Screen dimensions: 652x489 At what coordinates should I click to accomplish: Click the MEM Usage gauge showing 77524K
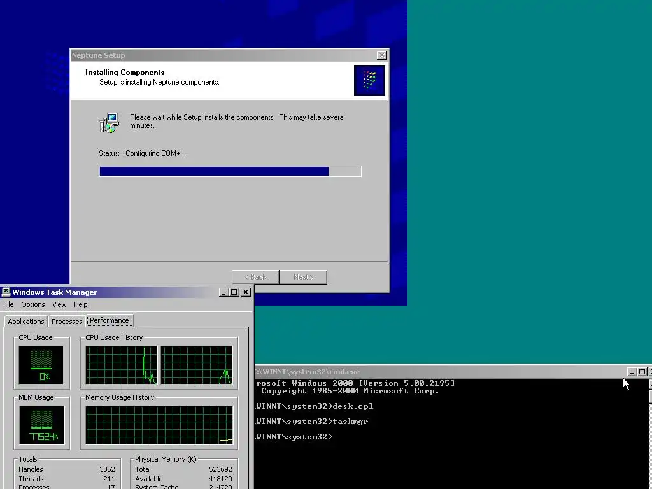[x=41, y=425]
